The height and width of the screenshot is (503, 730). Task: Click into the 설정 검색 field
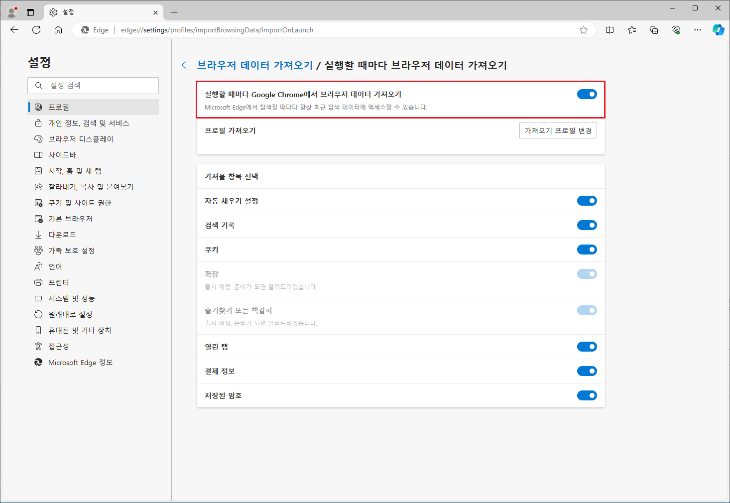click(93, 86)
